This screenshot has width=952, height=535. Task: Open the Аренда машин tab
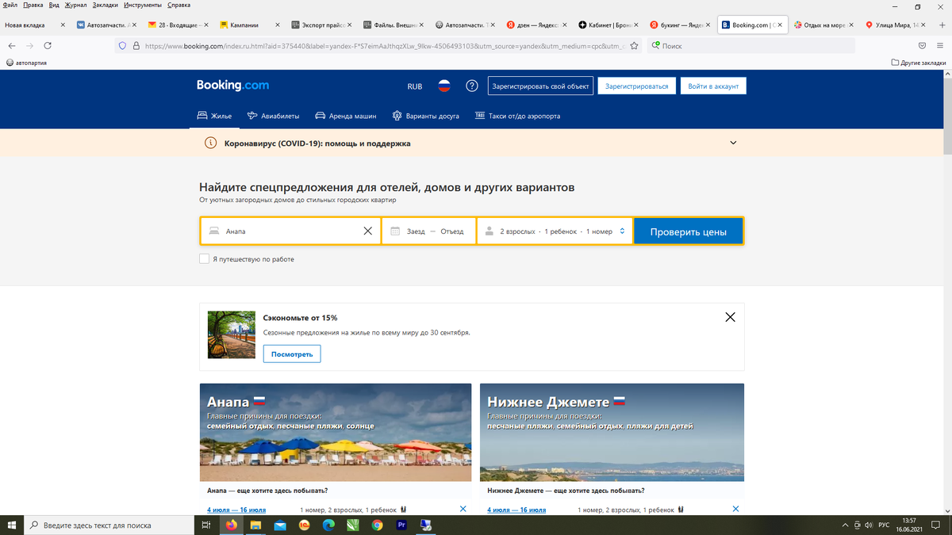tap(346, 117)
